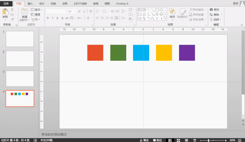Click the Reset (重置) slide button
Screen dimensions: 245x142
[x=36, y=15]
